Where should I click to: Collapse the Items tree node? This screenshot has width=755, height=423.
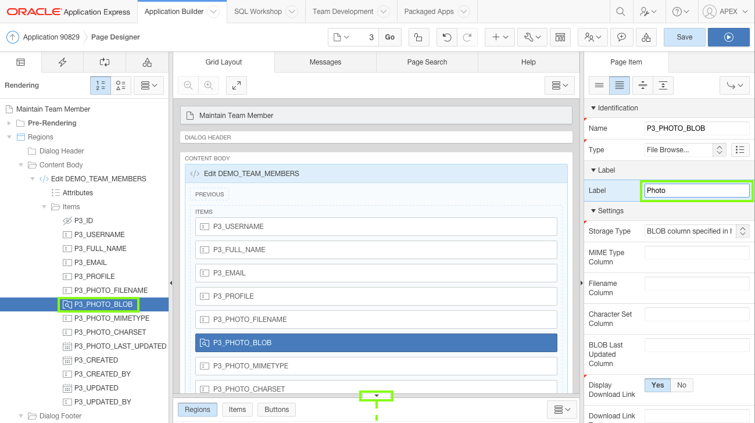coord(44,207)
